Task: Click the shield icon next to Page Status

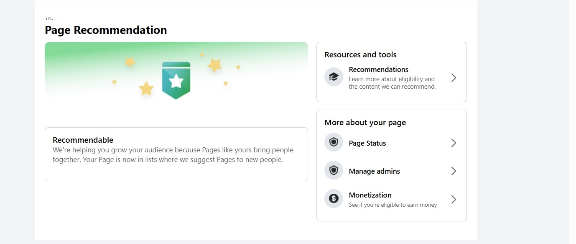Action: [334, 143]
